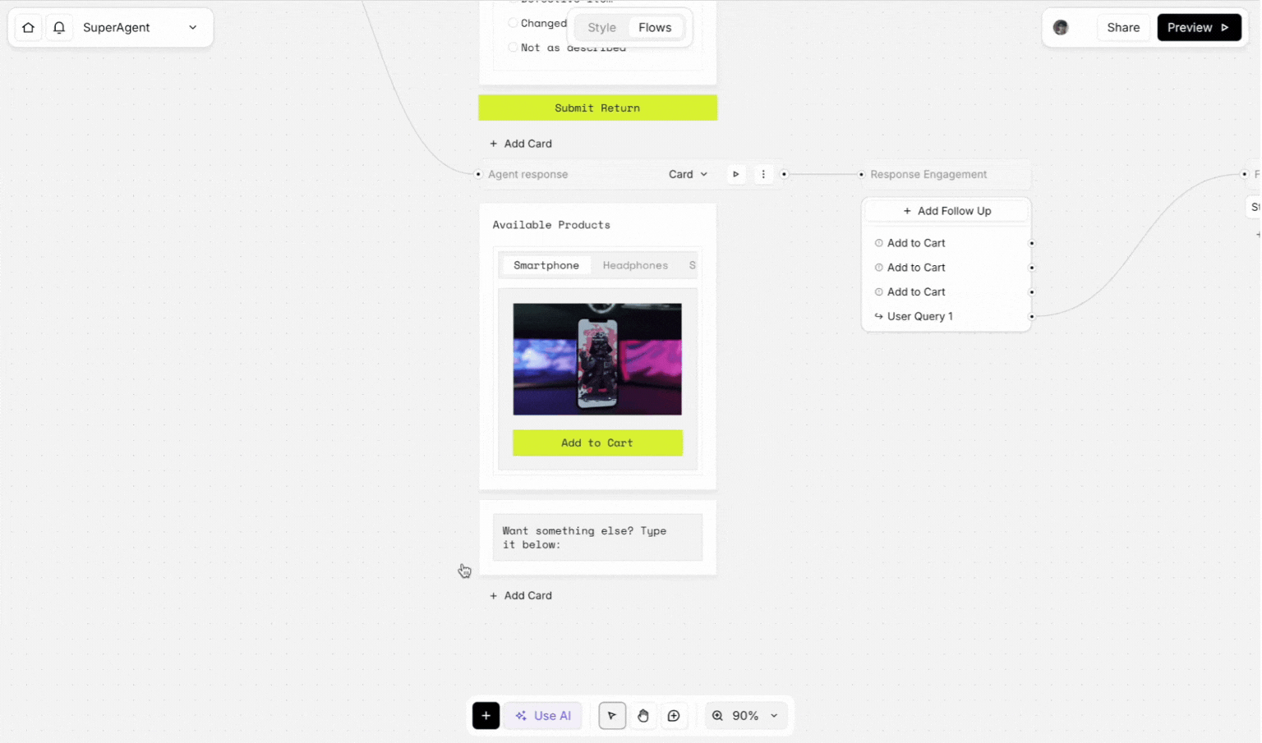Select the hand pan tool
Screen dimensions: 1262x743
pos(643,716)
